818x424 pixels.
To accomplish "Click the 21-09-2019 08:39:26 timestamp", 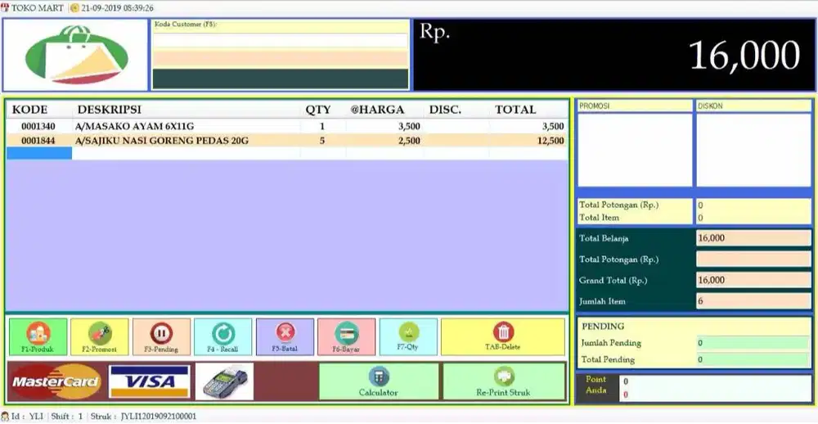I will pyautogui.click(x=117, y=8).
